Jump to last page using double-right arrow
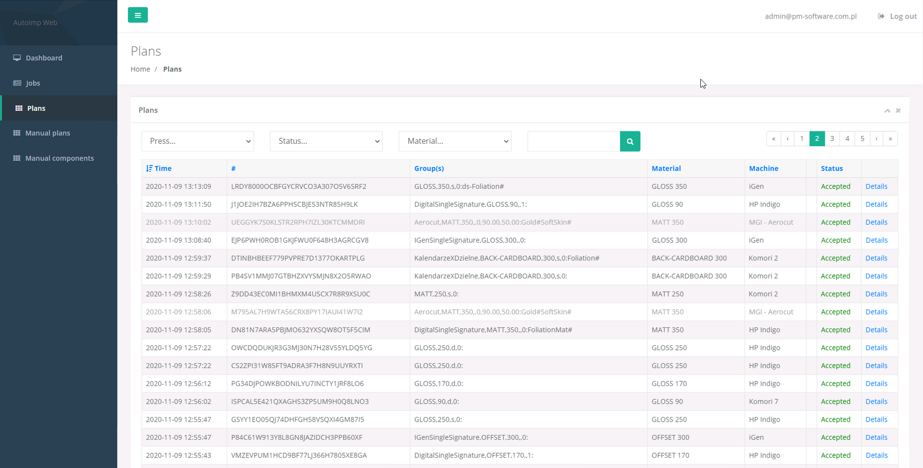923x468 pixels. pos(890,139)
